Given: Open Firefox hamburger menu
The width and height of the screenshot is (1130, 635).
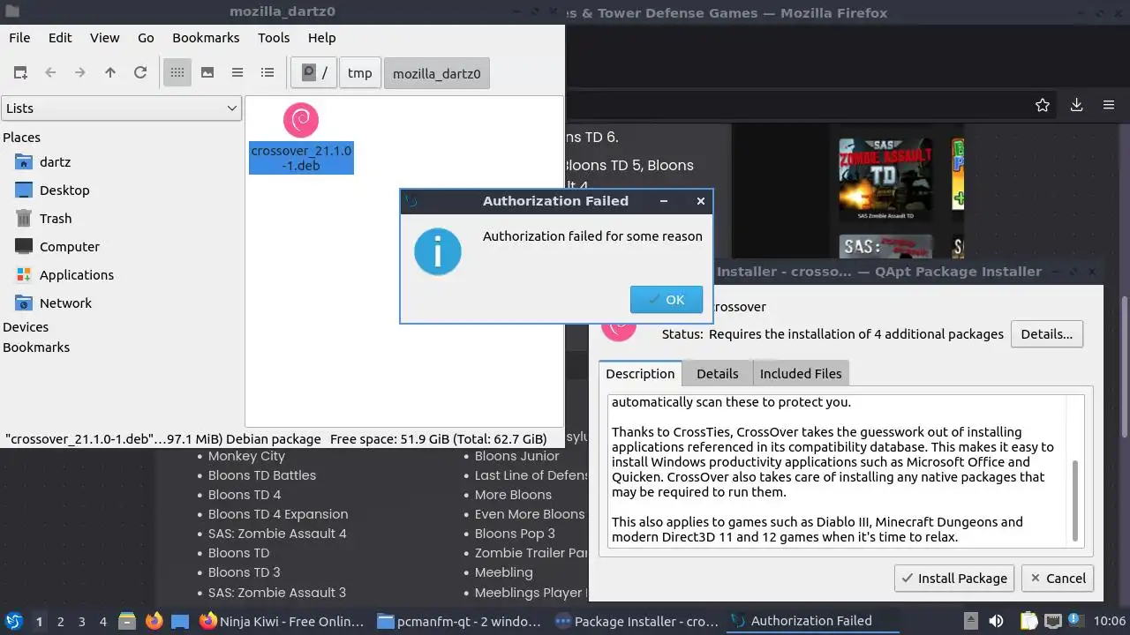Looking at the screenshot, I should coord(1109,105).
